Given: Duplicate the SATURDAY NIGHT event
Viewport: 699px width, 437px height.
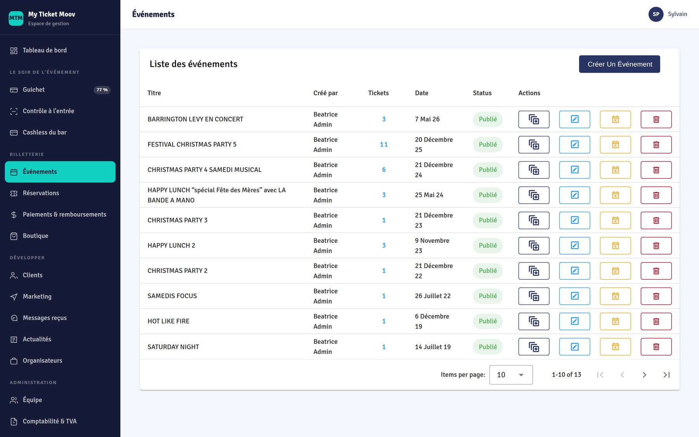Looking at the screenshot, I should point(534,346).
